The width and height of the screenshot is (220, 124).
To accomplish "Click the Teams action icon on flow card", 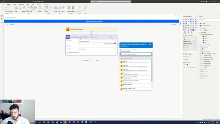I will (x=68, y=37).
